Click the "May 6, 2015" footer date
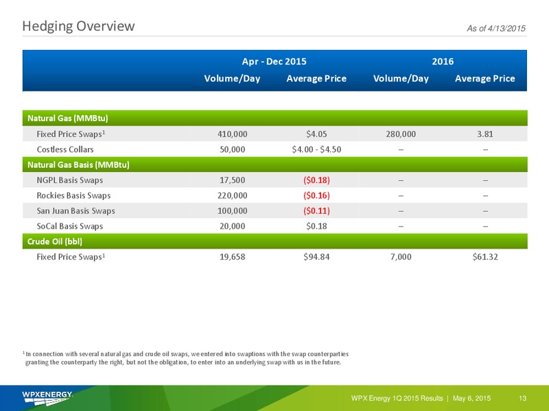This screenshot has width=549, height=411. click(x=471, y=399)
